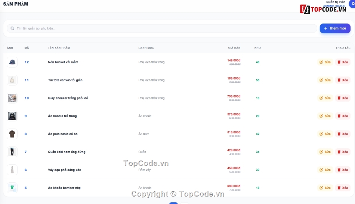Open the white dress product thumbnail

tap(12, 170)
